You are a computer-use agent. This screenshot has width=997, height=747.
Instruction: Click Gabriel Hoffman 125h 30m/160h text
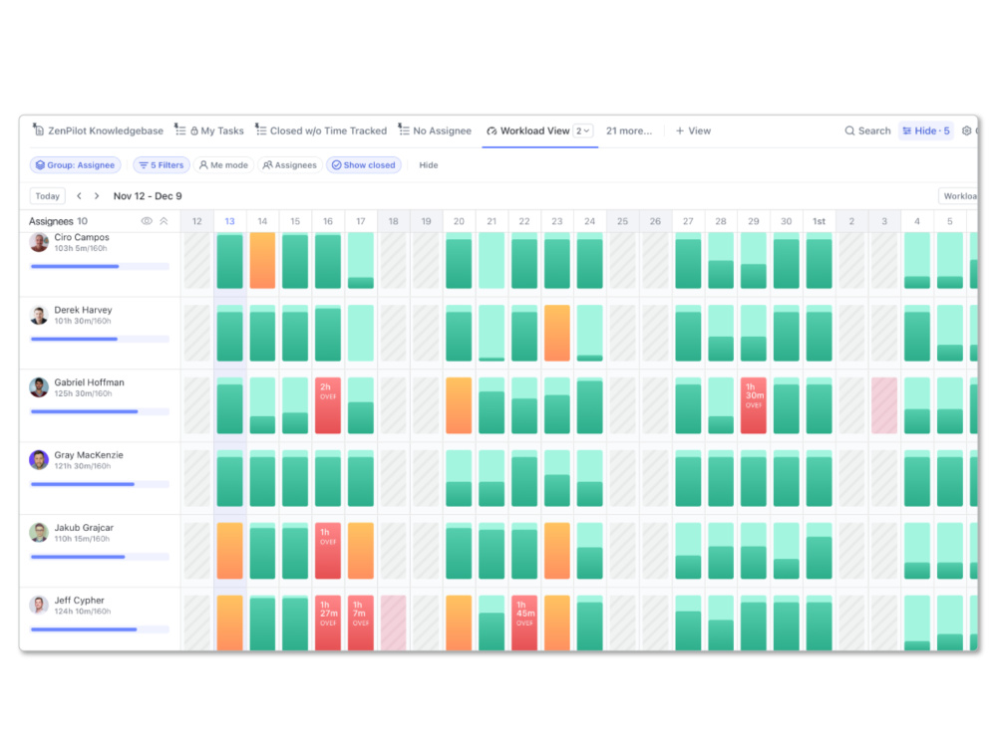tap(84, 393)
